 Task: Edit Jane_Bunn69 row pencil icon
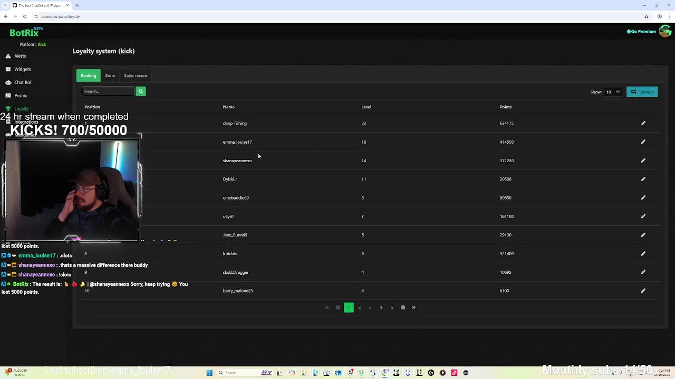643,235
